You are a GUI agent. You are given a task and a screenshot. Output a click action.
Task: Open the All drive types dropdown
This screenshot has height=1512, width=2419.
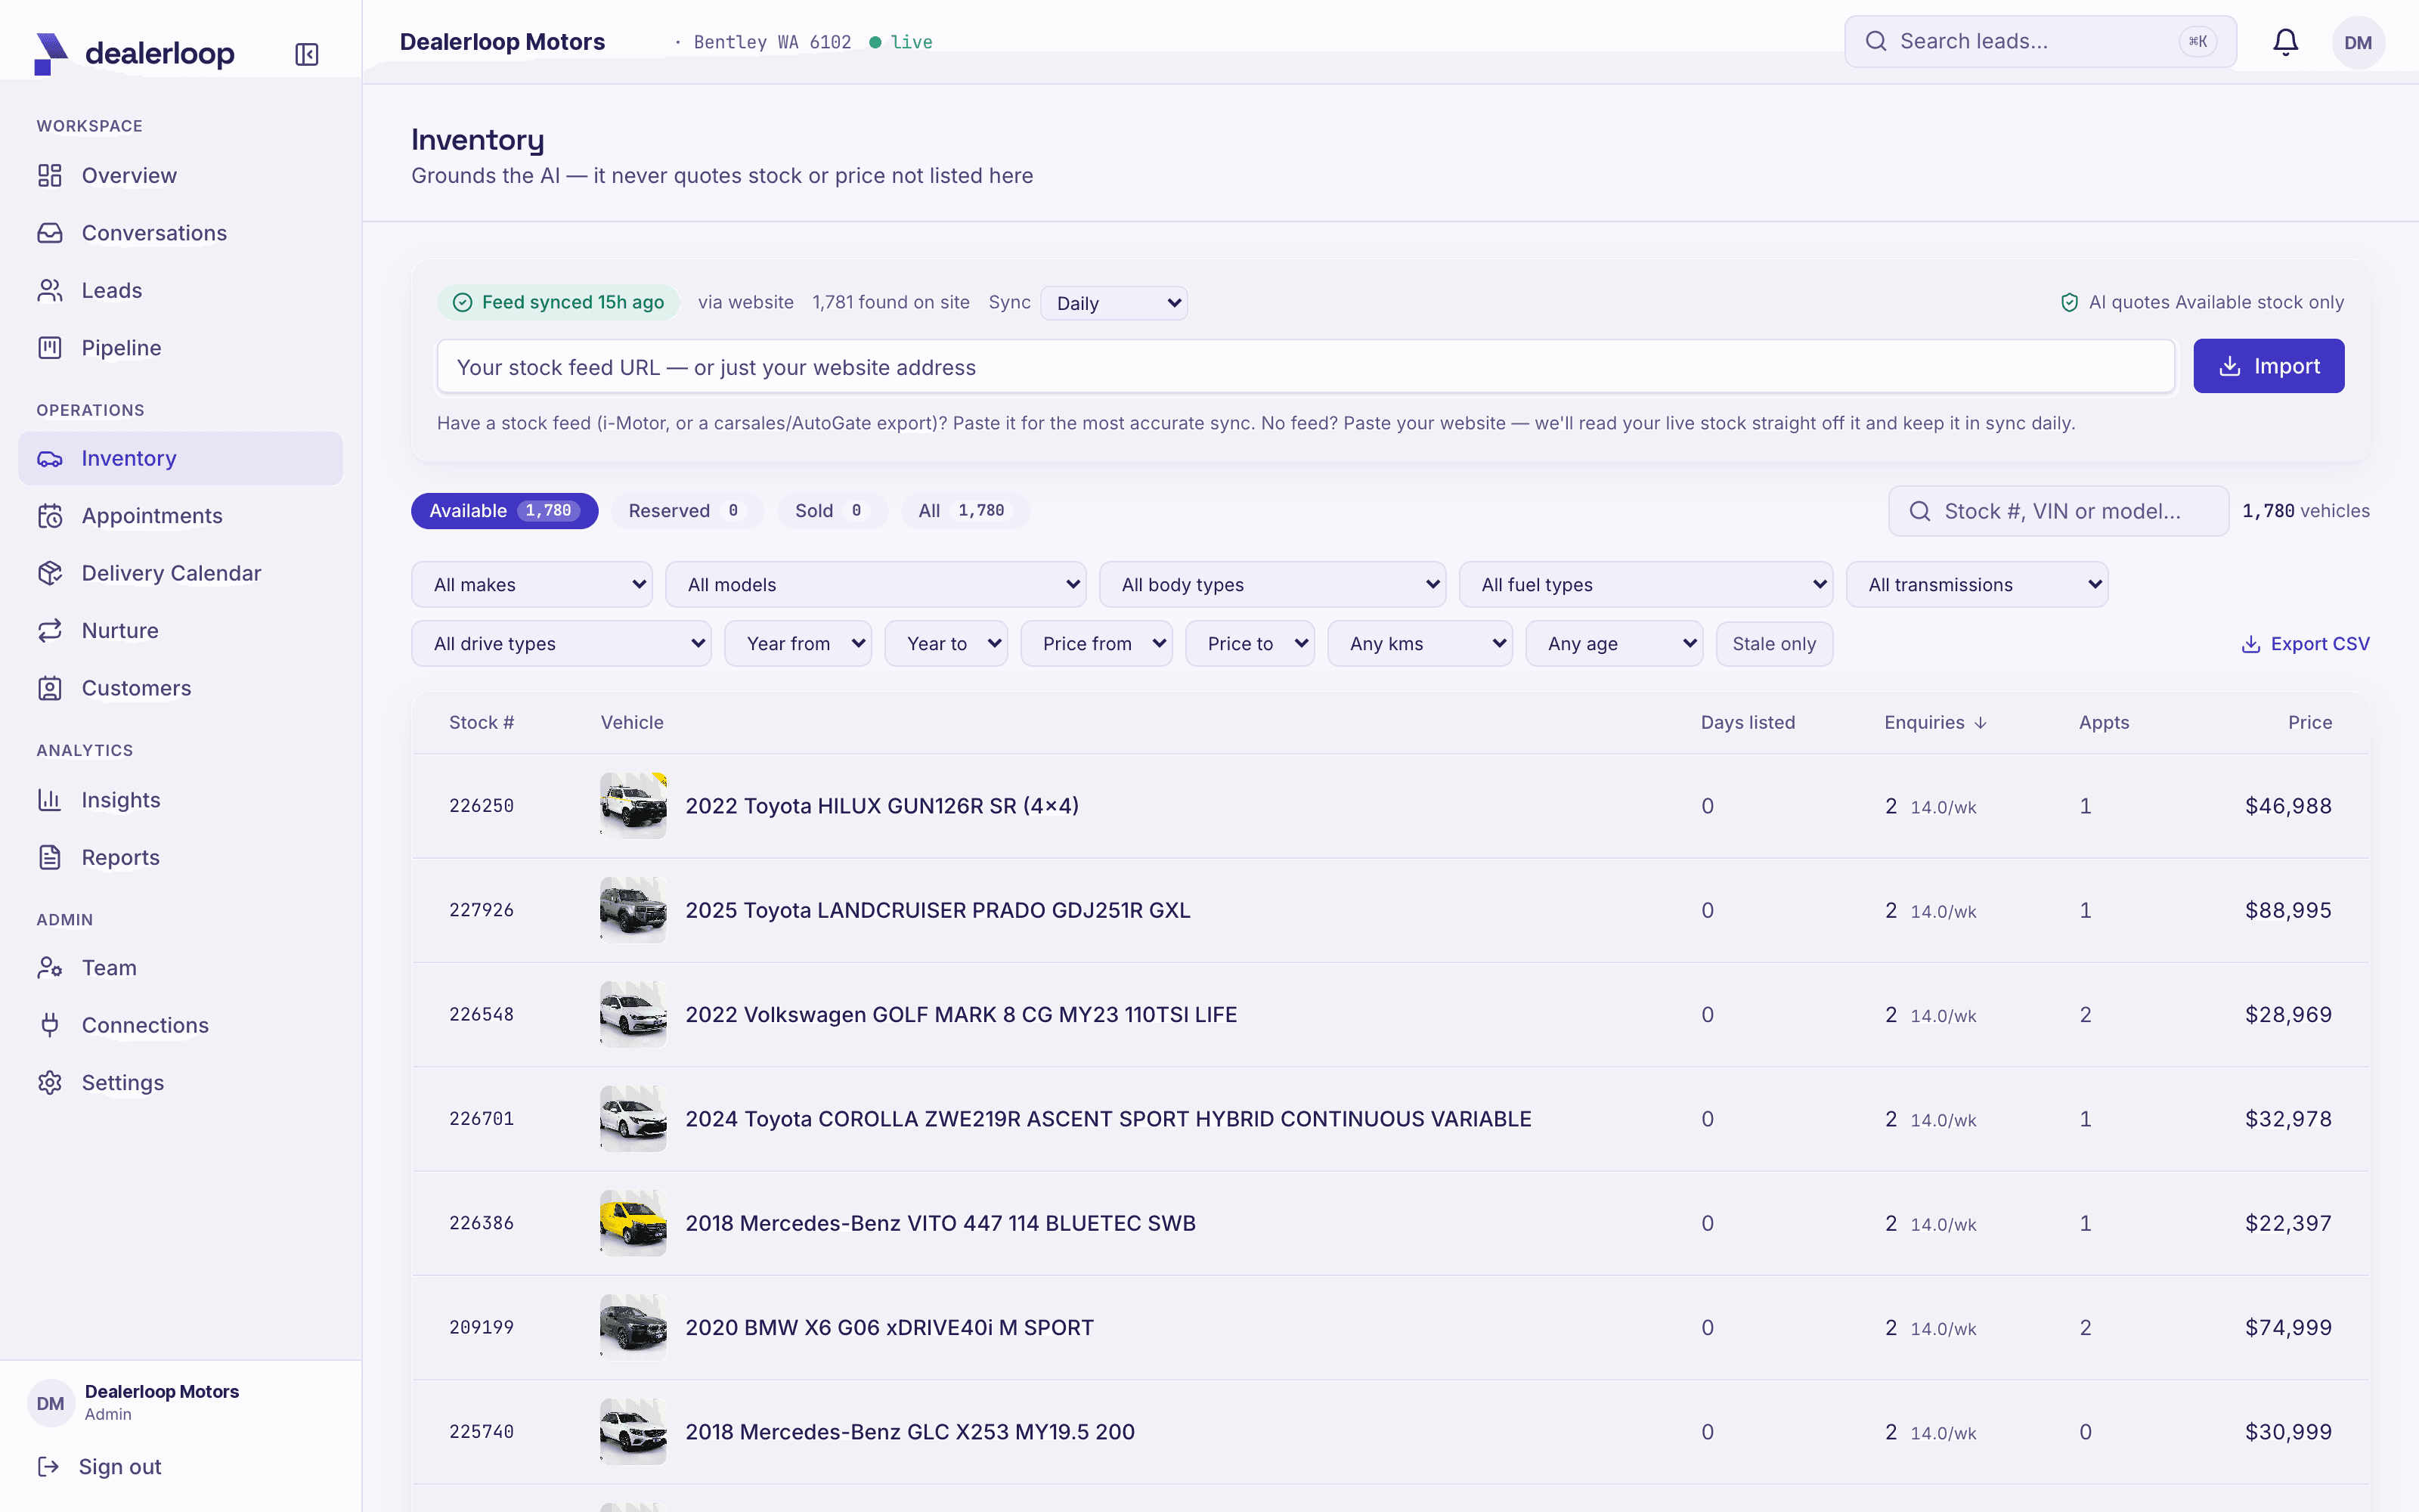pos(562,644)
